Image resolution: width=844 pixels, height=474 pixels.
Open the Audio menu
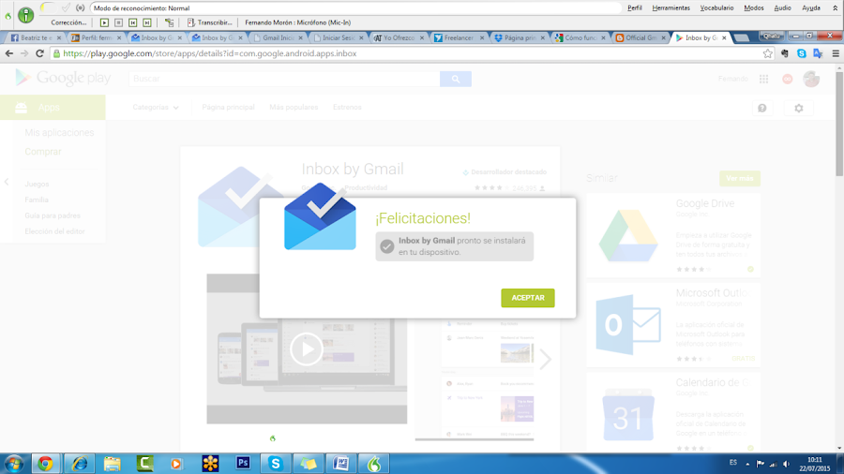click(782, 8)
